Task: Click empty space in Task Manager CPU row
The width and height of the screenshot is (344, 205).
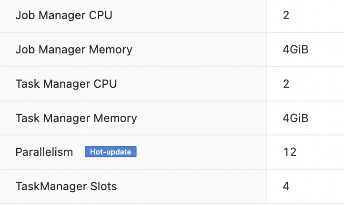Action: (x=191, y=84)
